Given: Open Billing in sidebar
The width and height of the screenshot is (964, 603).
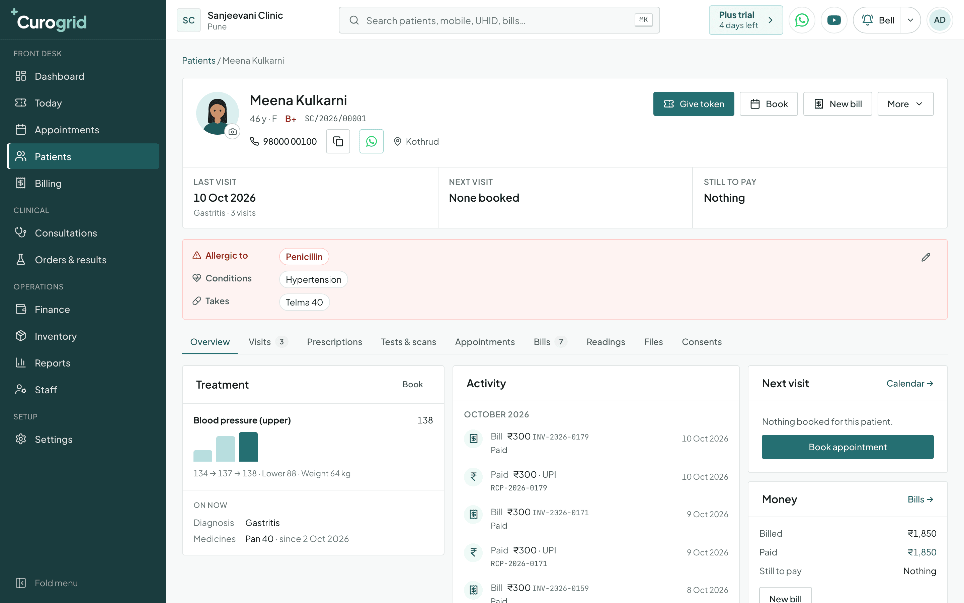Looking at the screenshot, I should [x=83, y=184].
